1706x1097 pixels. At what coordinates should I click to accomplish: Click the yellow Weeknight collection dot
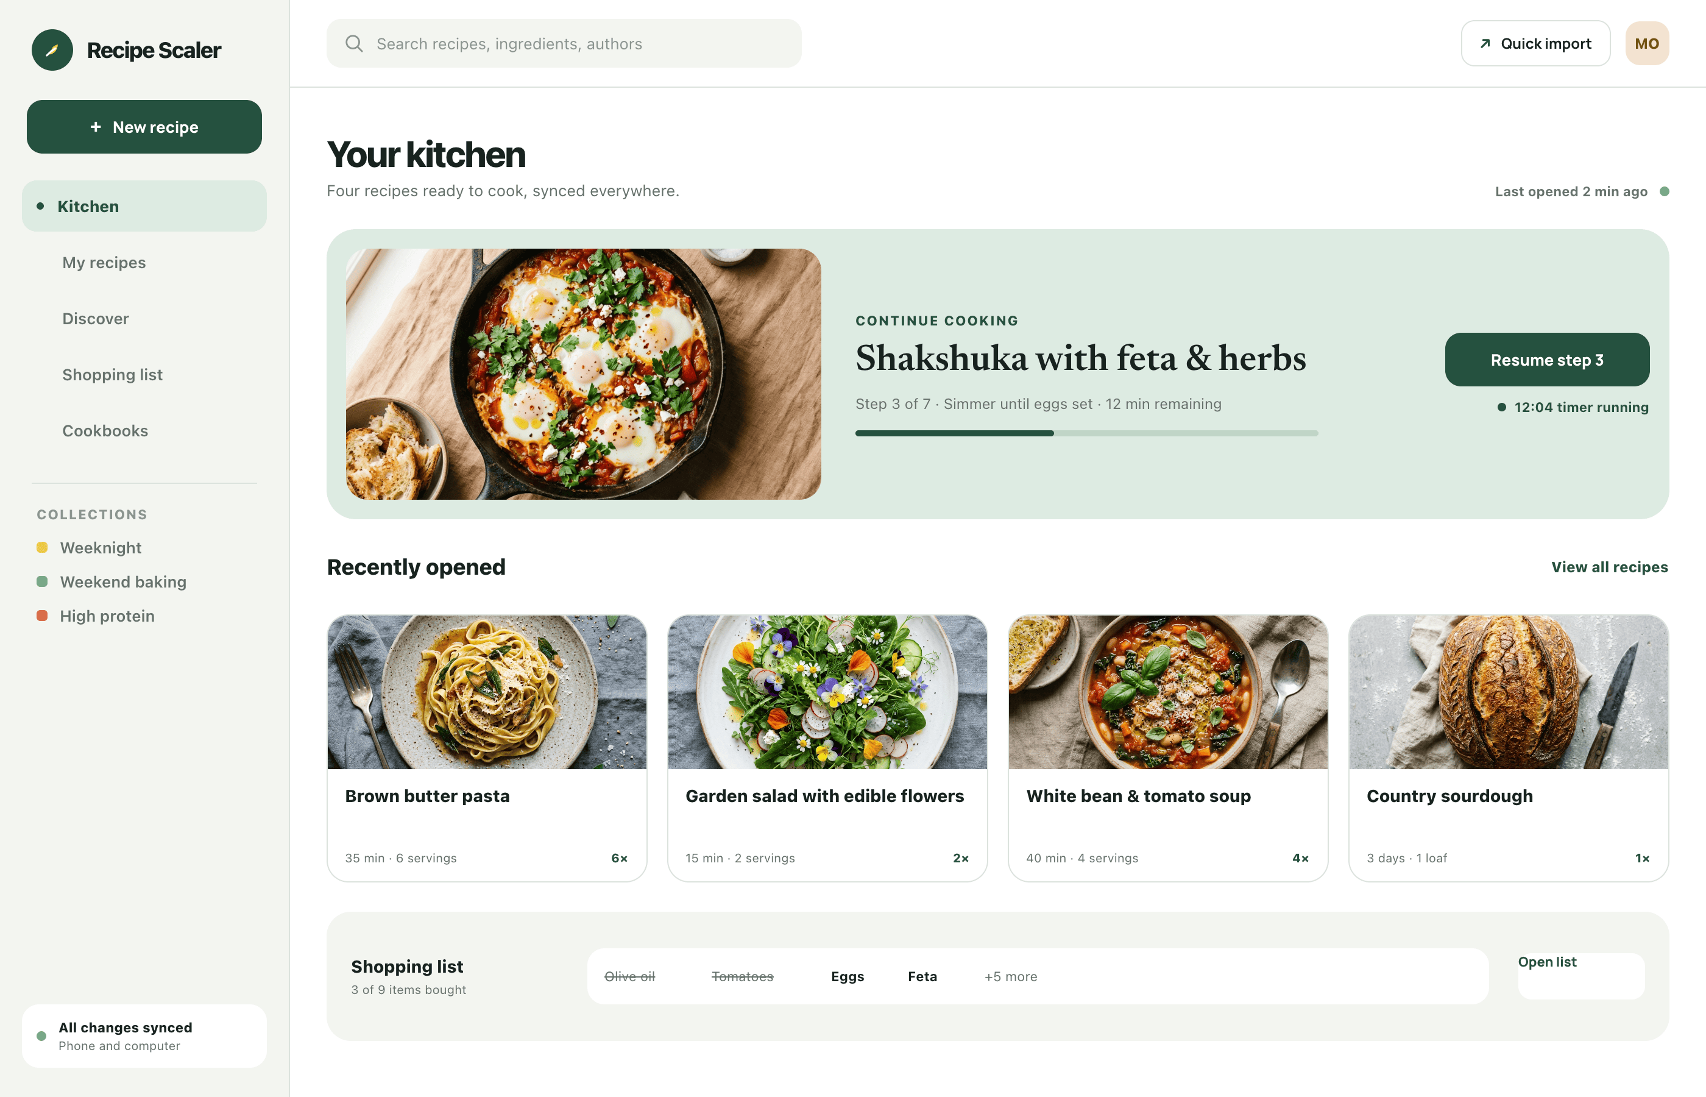pyautogui.click(x=42, y=547)
